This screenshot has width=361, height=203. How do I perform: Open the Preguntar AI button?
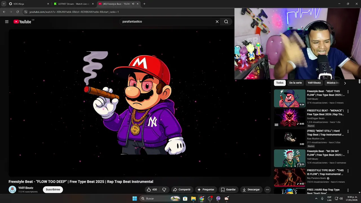pos(206,189)
